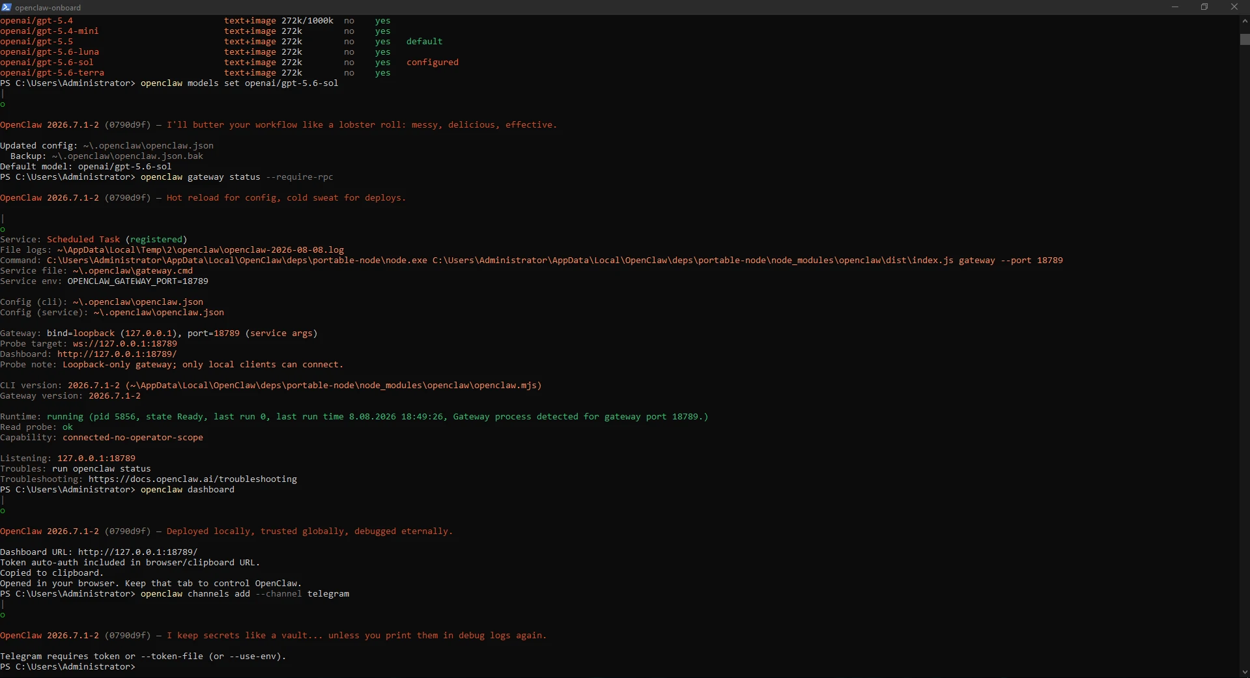Click the Dashboard http://127.0.0.1:18789/ link

coord(117,354)
